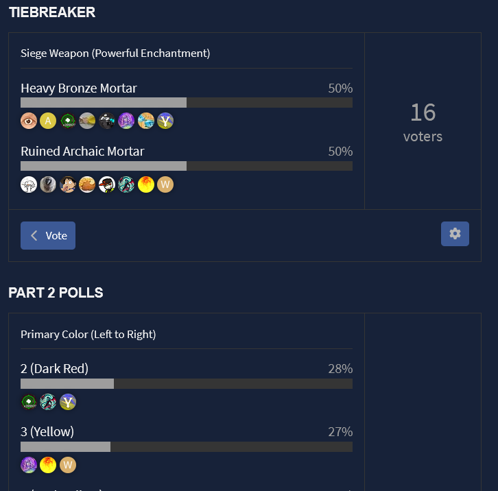Viewport: 498px width, 491px height.
Task: Click the Siege Weapon poll title
Action: tap(115, 53)
